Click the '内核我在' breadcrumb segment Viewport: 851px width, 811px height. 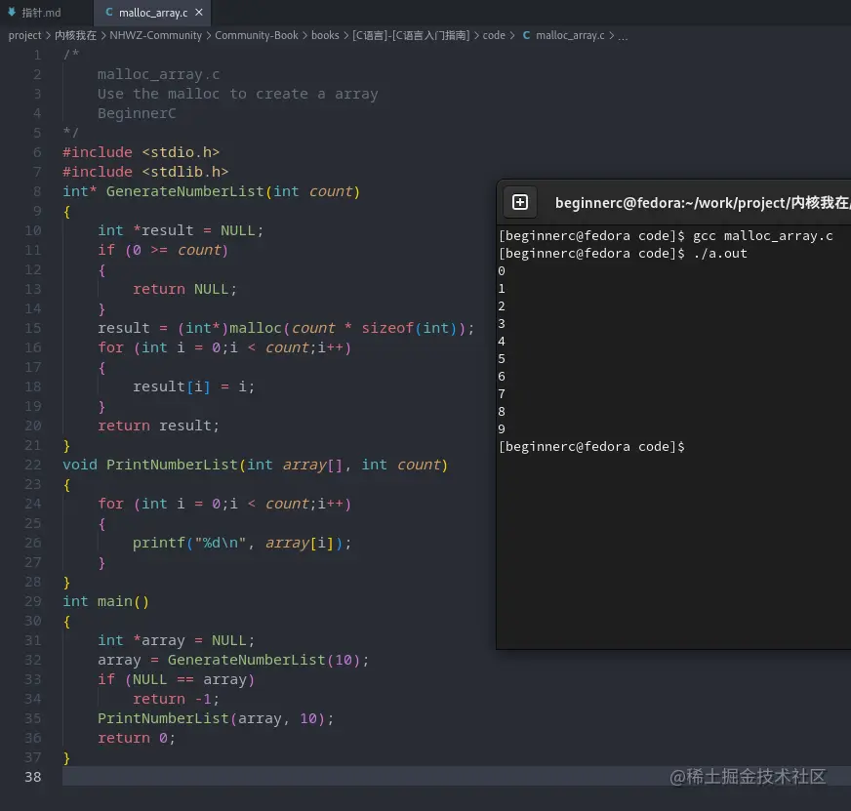tap(75, 35)
